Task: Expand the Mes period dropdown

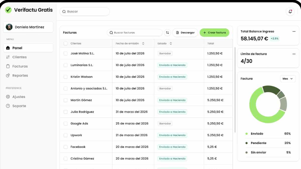Action: pyautogui.click(x=287, y=79)
